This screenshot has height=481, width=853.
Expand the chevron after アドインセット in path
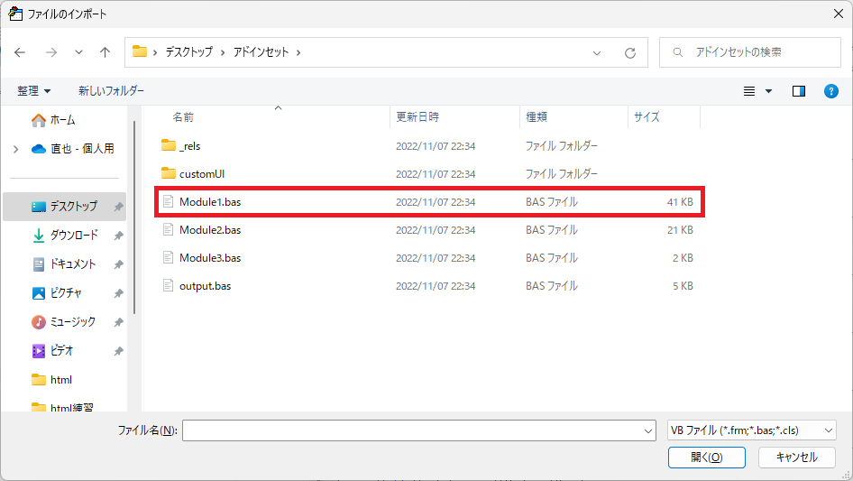click(x=298, y=52)
